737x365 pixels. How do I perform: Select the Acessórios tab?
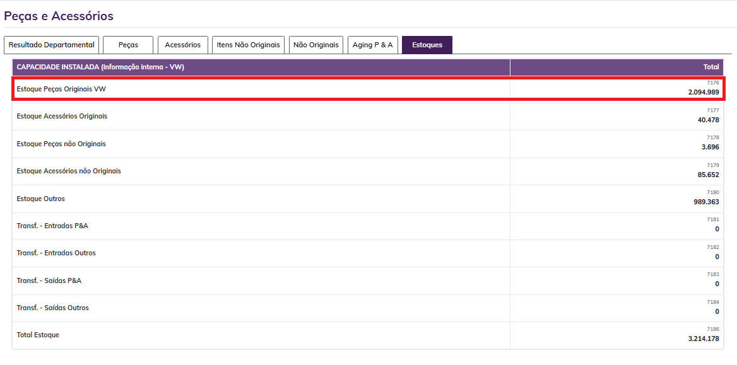[x=183, y=45]
